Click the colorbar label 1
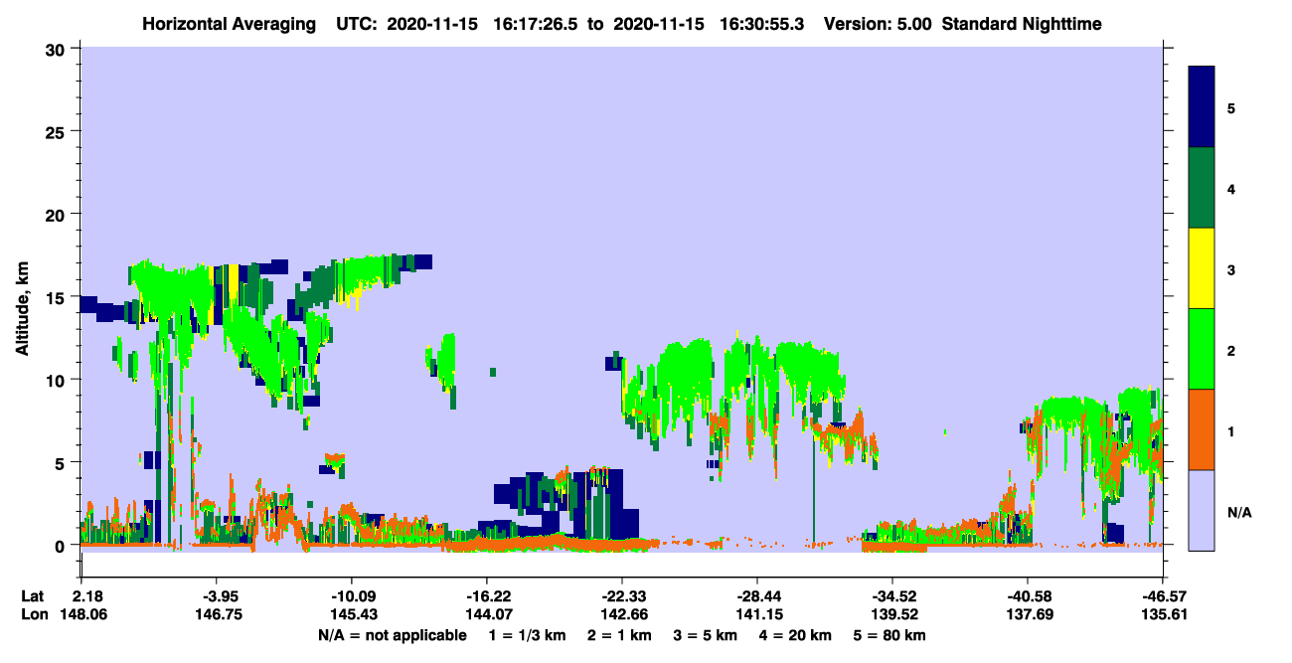 1231,430
